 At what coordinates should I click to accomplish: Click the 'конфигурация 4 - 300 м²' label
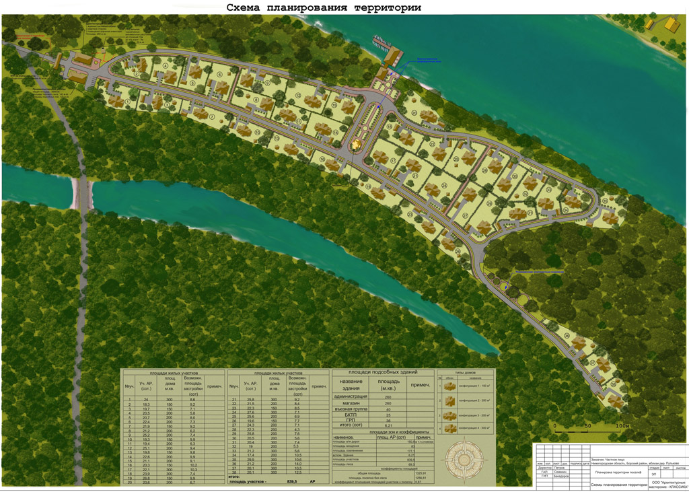(474, 428)
